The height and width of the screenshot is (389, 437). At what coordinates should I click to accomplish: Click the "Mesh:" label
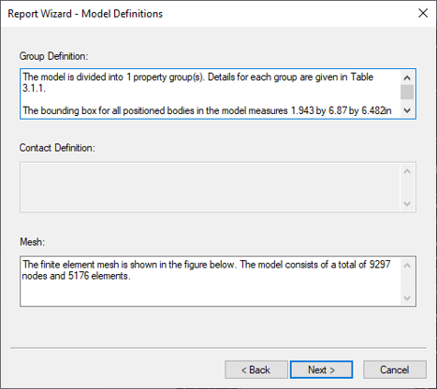[33, 242]
